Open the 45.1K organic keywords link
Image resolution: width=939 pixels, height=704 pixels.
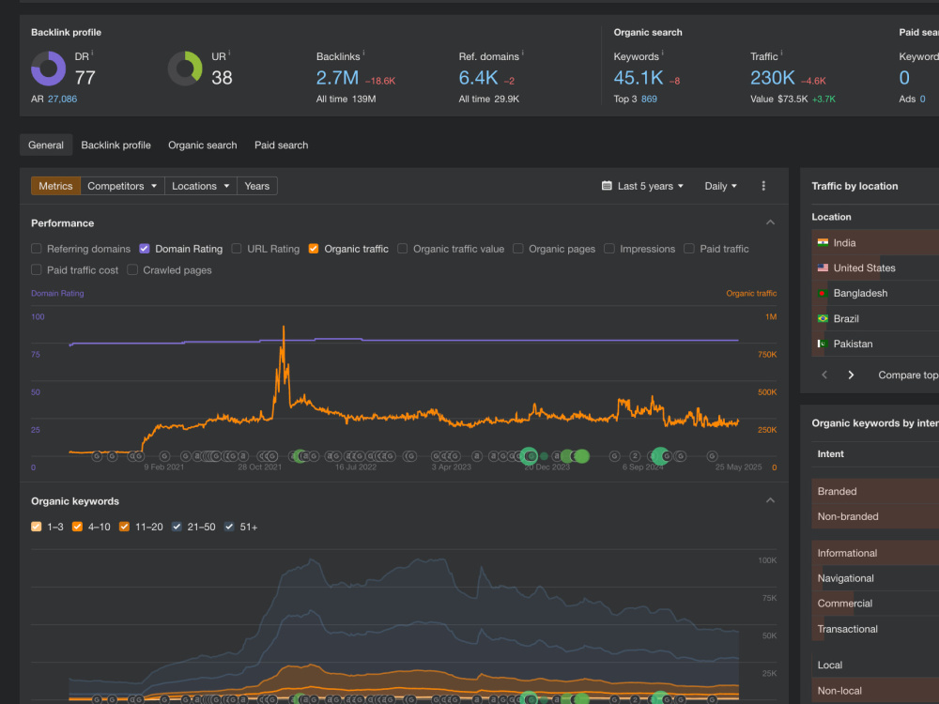point(639,78)
